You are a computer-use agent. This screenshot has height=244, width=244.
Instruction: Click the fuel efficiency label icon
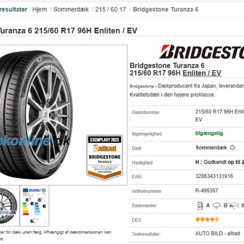click(200, 205)
